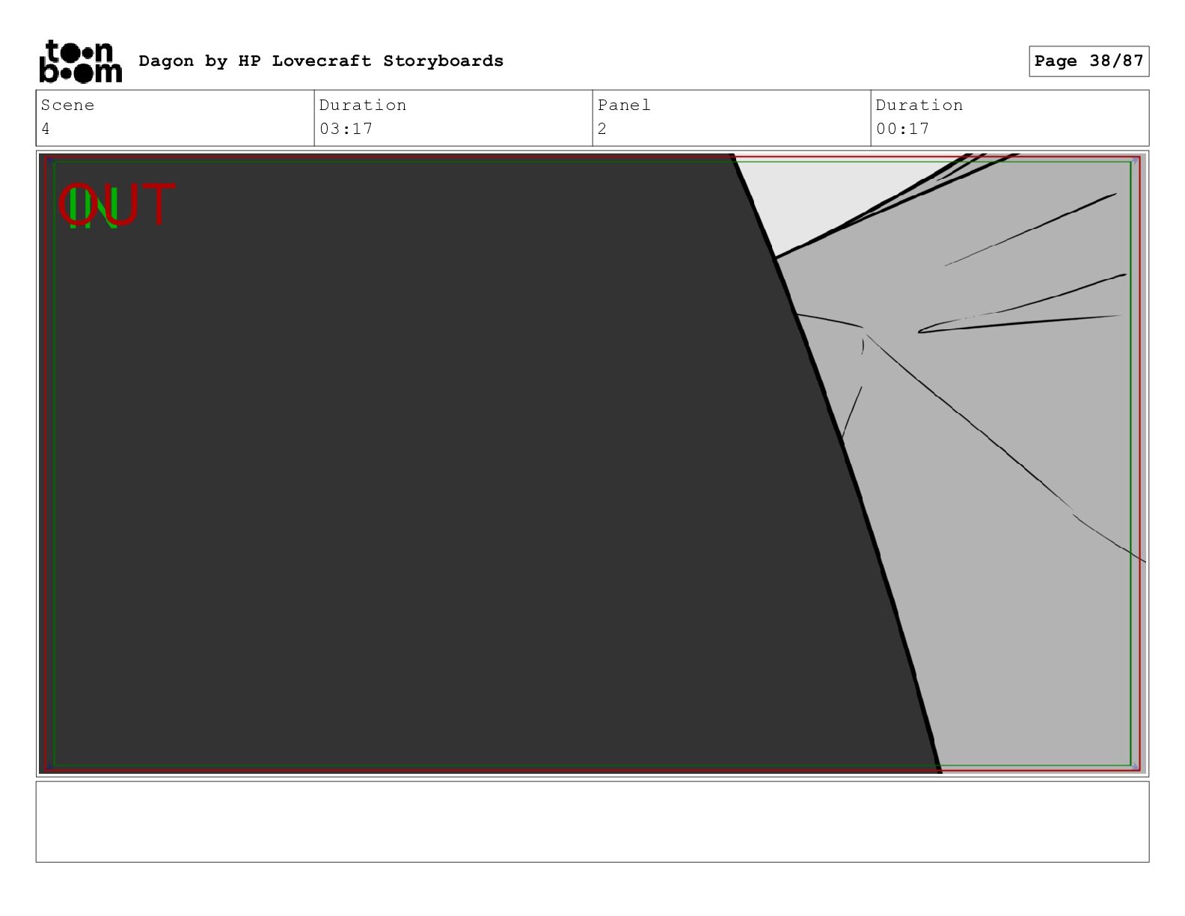
Task: Select the panel duration value '00:17'
Action: [x=903, y=129]
